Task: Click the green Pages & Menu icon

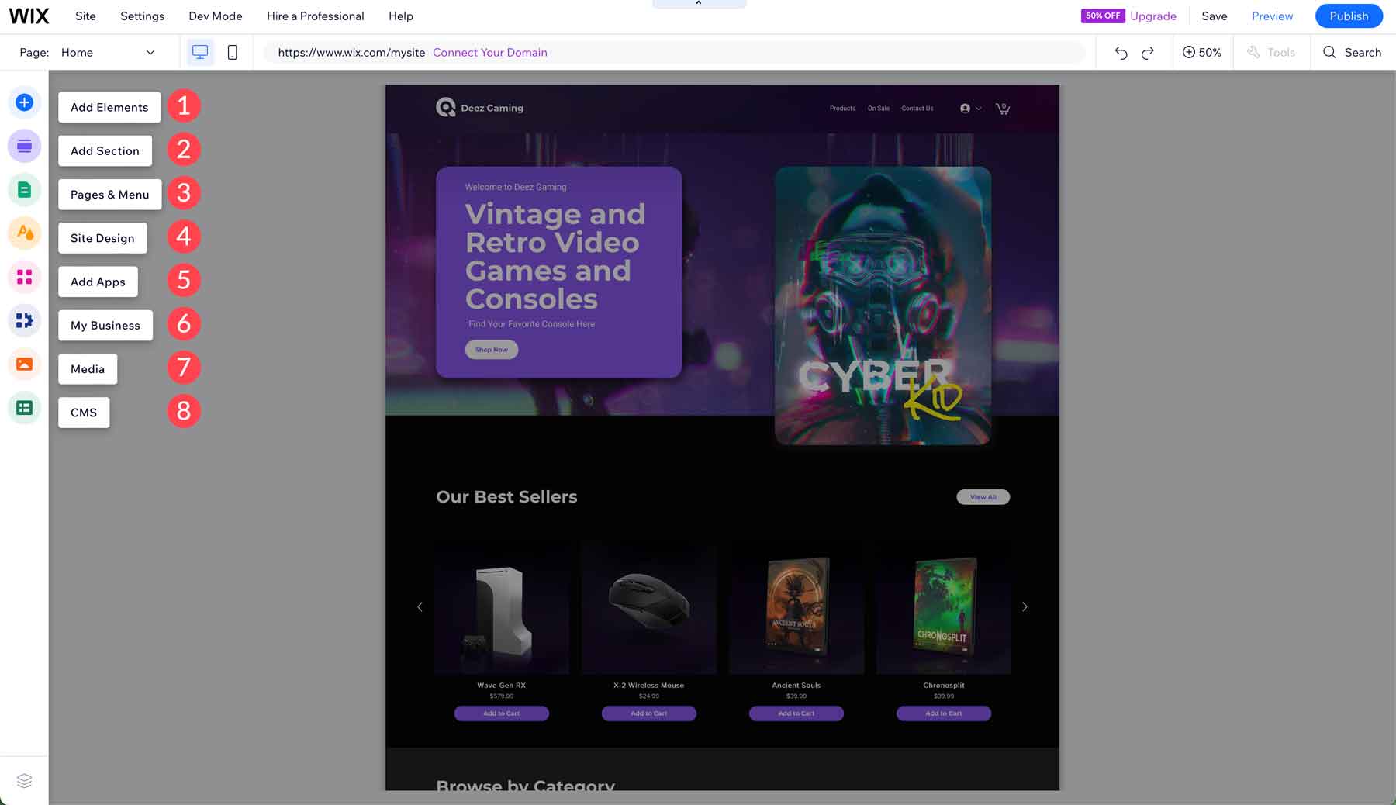Action: tap(24, 188)
